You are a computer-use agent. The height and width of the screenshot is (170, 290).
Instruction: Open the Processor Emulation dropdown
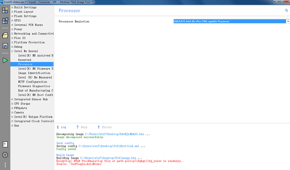(x=287, y=21)
